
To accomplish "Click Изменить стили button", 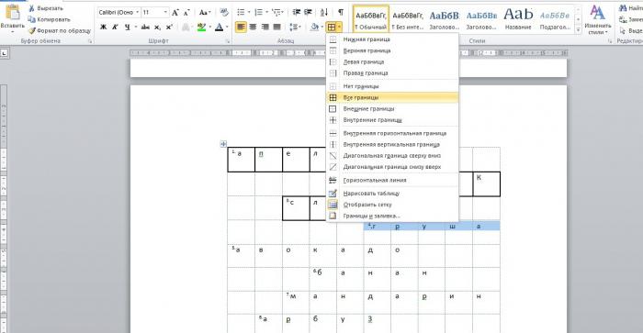I will pos(598,19).
